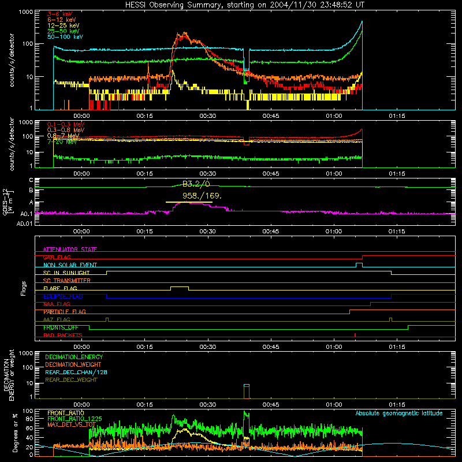
Task: Select the 3-6 keV legend label
Action: click(x=60, y=14)
